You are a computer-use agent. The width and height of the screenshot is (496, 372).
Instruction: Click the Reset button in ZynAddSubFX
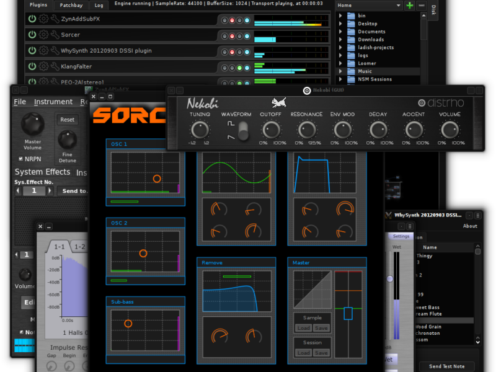pyautogui.click(x=67, y=120)
